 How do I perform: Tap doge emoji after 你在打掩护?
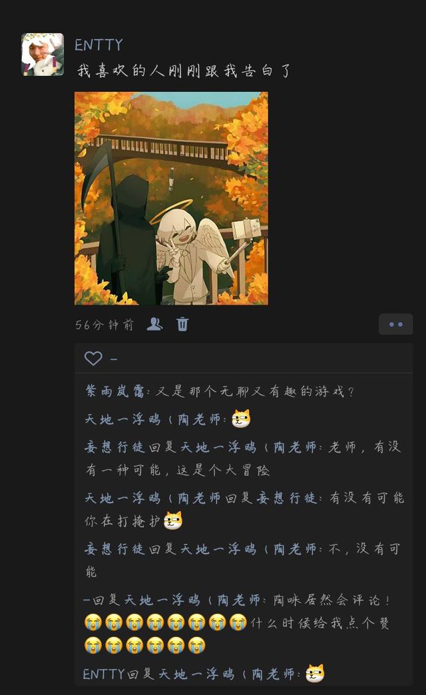click(x=172, y=520)
